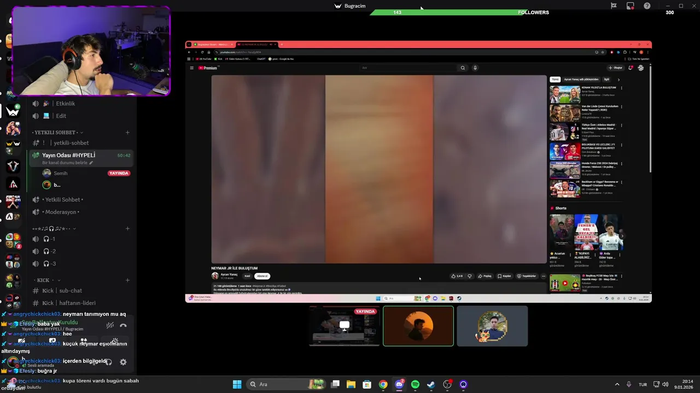This screenshot has height=393, width=700.
Task: Open Kick | haftanın-lideri channel
Action: 81,303
